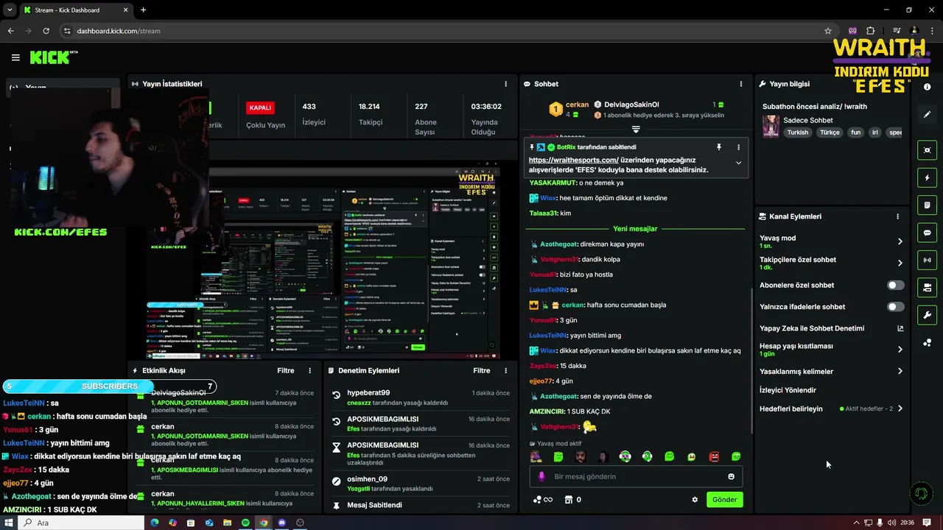
Task: Toggle Yalnızca ifadelerle sohbet switch
Action: point(895,307)
